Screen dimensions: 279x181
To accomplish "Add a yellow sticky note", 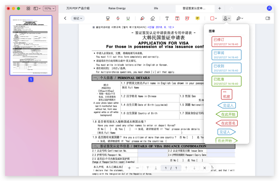I will tap(197, 18).
